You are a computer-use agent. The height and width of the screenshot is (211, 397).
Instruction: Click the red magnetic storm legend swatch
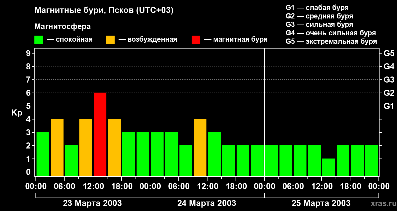[196, 40]
